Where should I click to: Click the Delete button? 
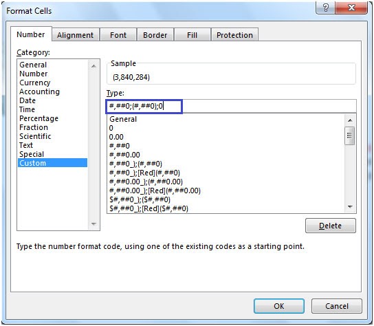coord(331,226)
